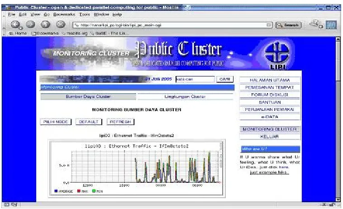Click the page's vertical scrollbar down arrow
Screen dimensions: 343x209
(x=338, y=199)
